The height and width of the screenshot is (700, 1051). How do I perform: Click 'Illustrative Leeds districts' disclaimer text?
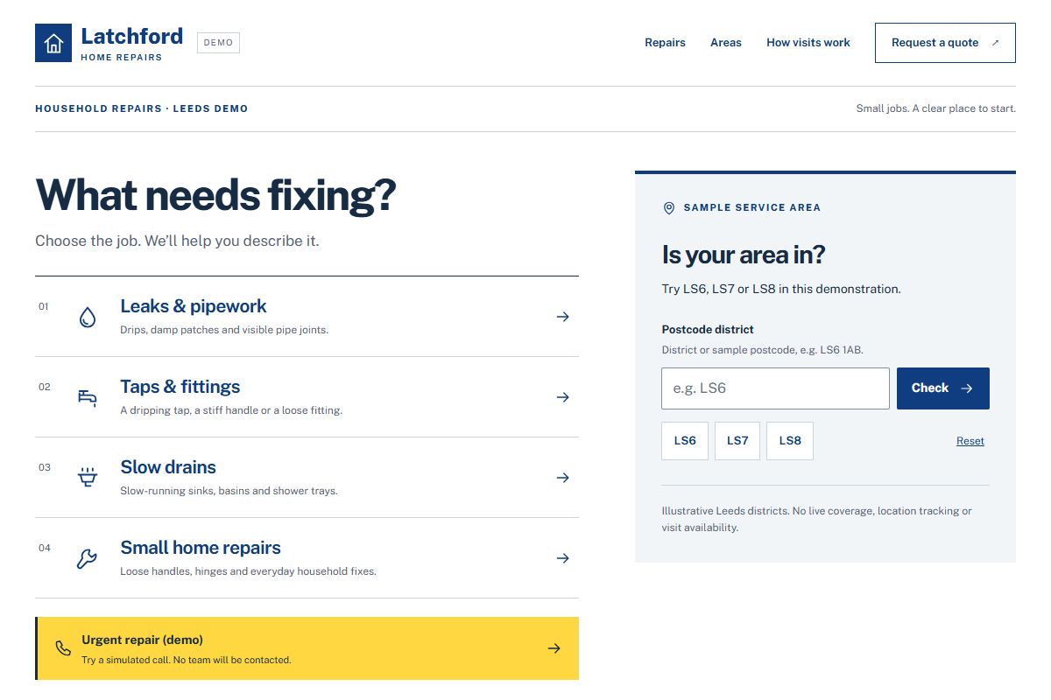(816, 520)
